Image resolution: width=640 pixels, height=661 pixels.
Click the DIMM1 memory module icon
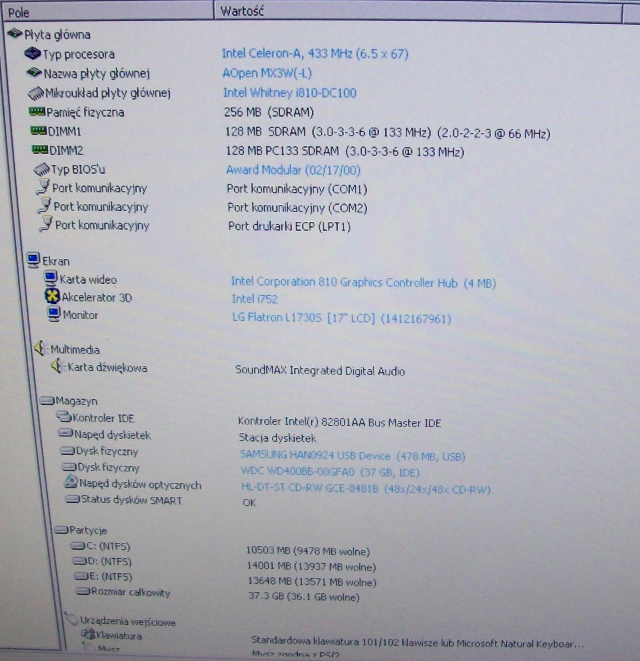point(39,130)
